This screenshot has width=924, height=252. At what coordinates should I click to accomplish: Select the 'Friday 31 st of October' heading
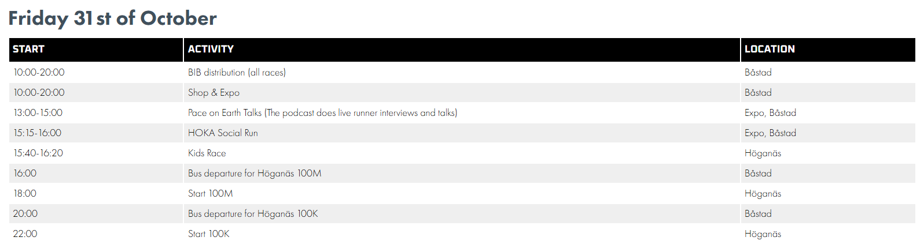112,18
